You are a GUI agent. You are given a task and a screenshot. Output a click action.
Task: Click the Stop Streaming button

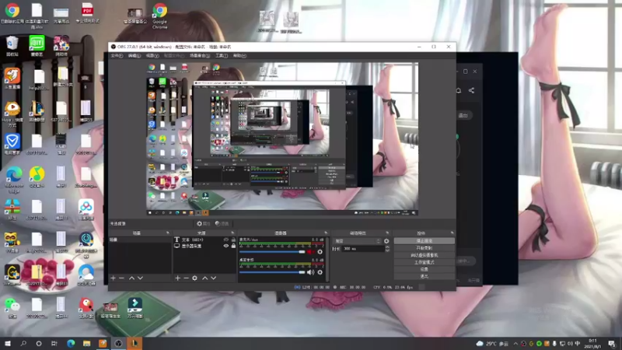pos(424,241)
